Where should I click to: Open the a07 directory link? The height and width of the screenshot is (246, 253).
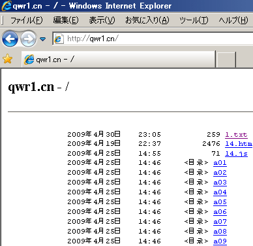[220, 222]
